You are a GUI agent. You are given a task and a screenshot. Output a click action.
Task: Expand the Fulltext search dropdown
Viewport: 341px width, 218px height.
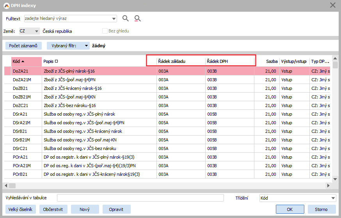coord(114,18)
